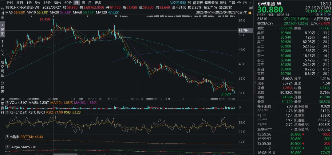Expand the 更多 period options
Screen dimensions: 332x155
pyautogui.click(x=98, y=3)
